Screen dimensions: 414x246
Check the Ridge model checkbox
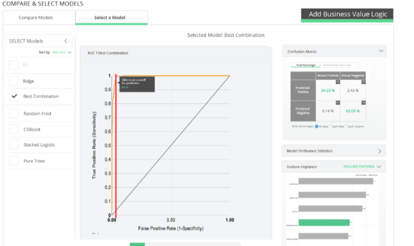coord(14,81)
